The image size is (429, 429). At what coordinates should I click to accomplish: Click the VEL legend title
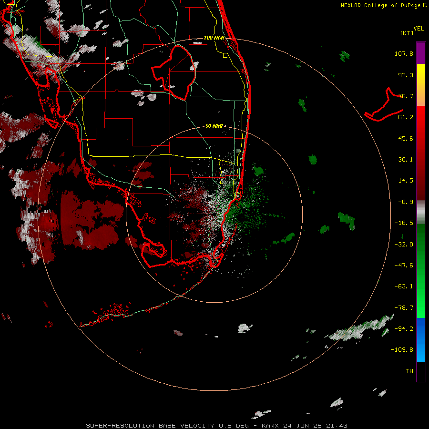(419, 29)
